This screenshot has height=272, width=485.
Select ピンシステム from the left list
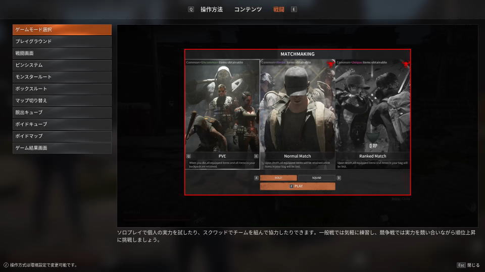[x=62, y=65]
